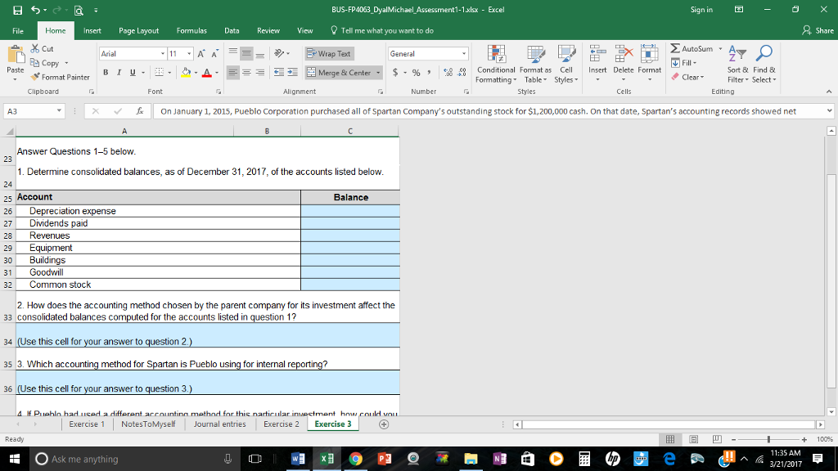This screenshot has width=838, height=471.
Task: Toggle Wrap Text on selection
Action: pyautogui.click(x=331, y=54)
